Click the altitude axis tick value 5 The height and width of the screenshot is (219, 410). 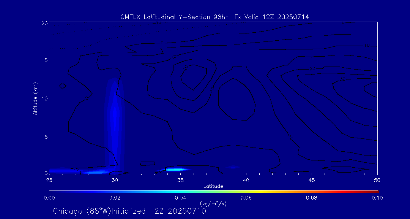click(46, 137)
